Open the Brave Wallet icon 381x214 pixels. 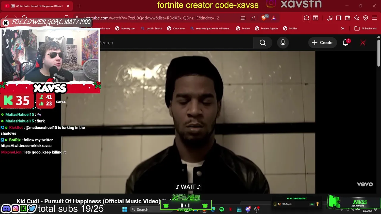click(348, 18)
